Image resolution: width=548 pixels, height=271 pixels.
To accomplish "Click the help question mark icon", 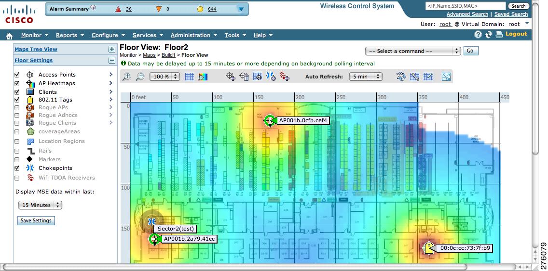I will tap(478, 35).
